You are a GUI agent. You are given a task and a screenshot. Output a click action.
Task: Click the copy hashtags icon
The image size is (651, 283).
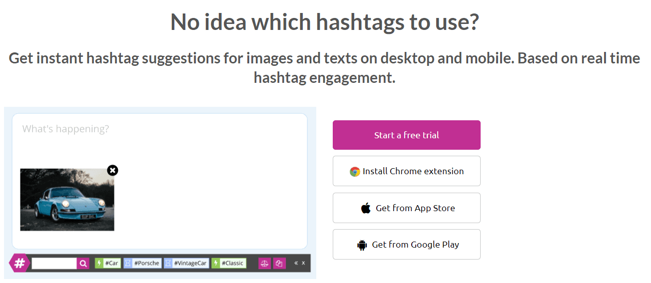279,263
